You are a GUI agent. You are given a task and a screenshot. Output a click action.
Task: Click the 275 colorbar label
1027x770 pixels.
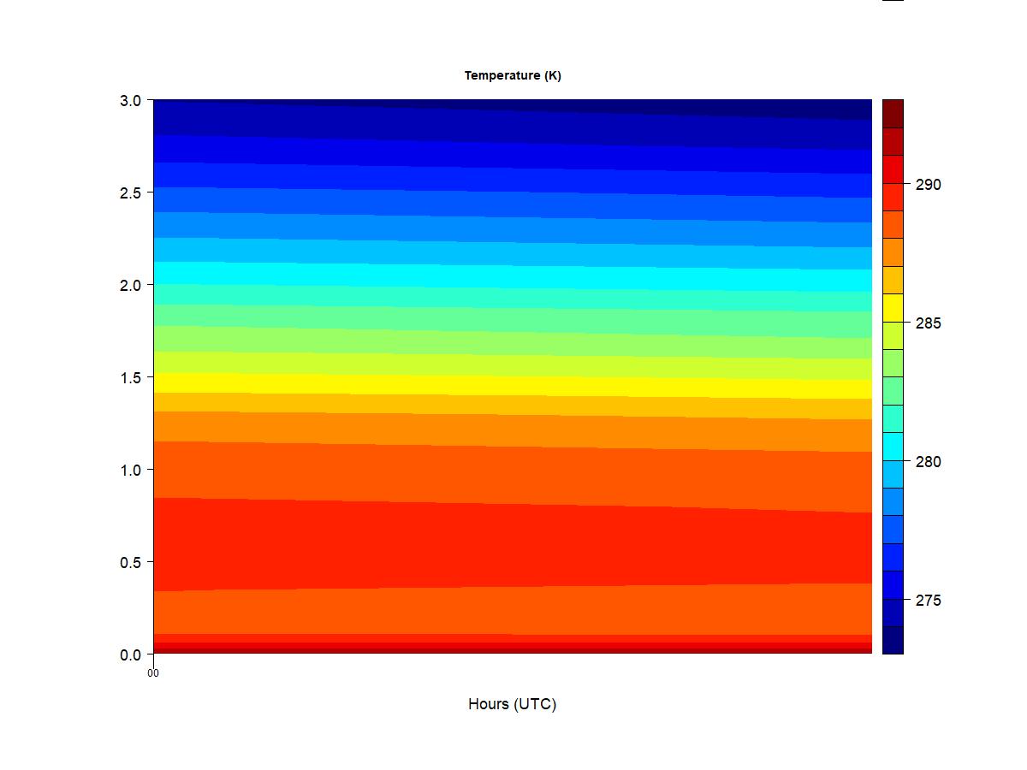pos(928,601)
